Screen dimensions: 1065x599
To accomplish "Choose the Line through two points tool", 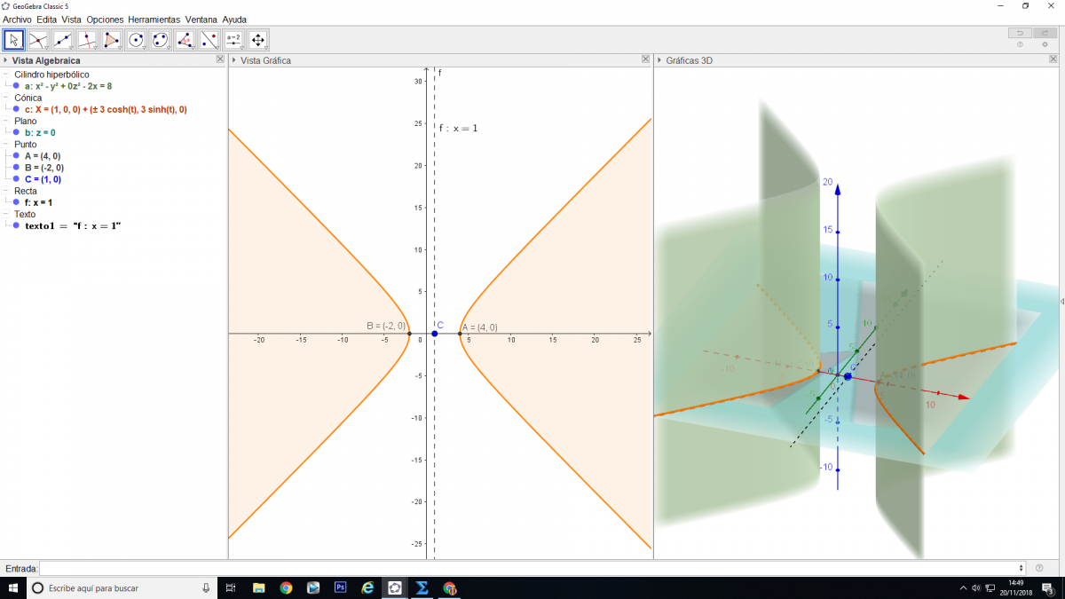I will 63,40.
